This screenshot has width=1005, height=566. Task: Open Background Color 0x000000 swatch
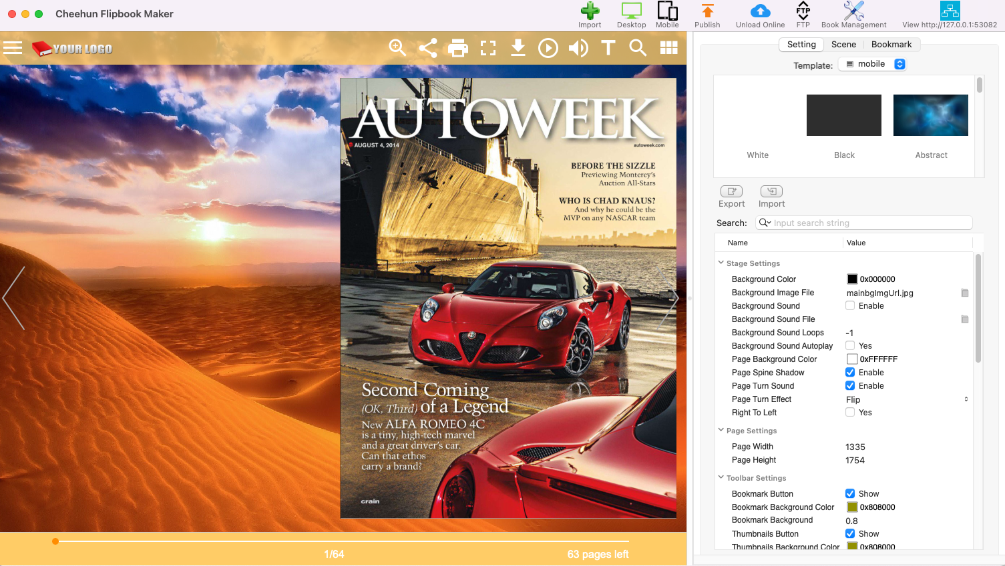click(x=852, y=279)
